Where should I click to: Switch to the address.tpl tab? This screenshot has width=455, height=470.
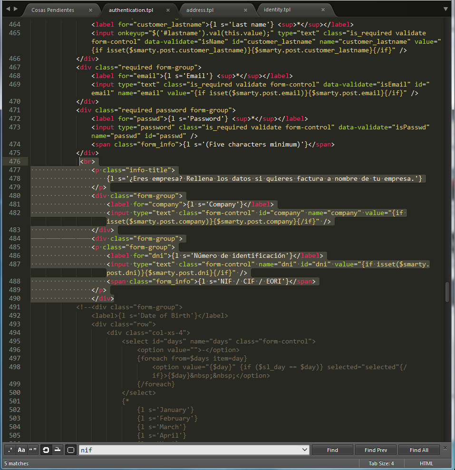pyautogui.click(x=200, y=10)
